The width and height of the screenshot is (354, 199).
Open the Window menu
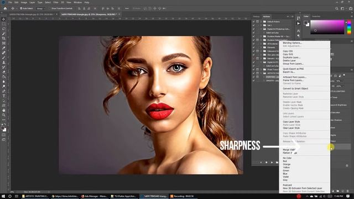[x=77, y=2]
